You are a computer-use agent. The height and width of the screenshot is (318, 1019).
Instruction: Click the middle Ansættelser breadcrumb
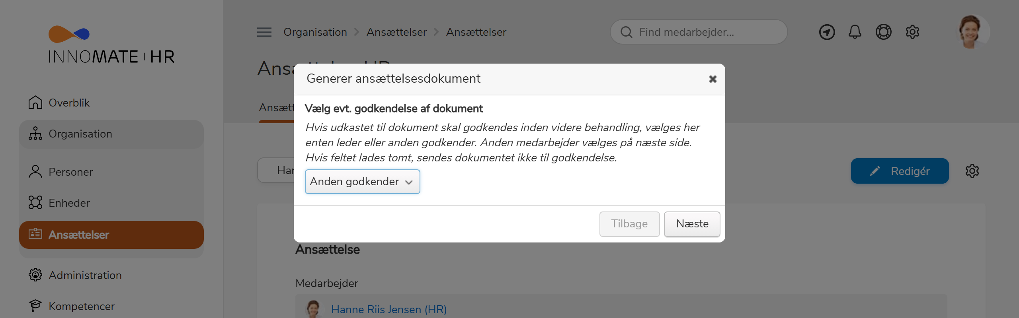point(396,32)
